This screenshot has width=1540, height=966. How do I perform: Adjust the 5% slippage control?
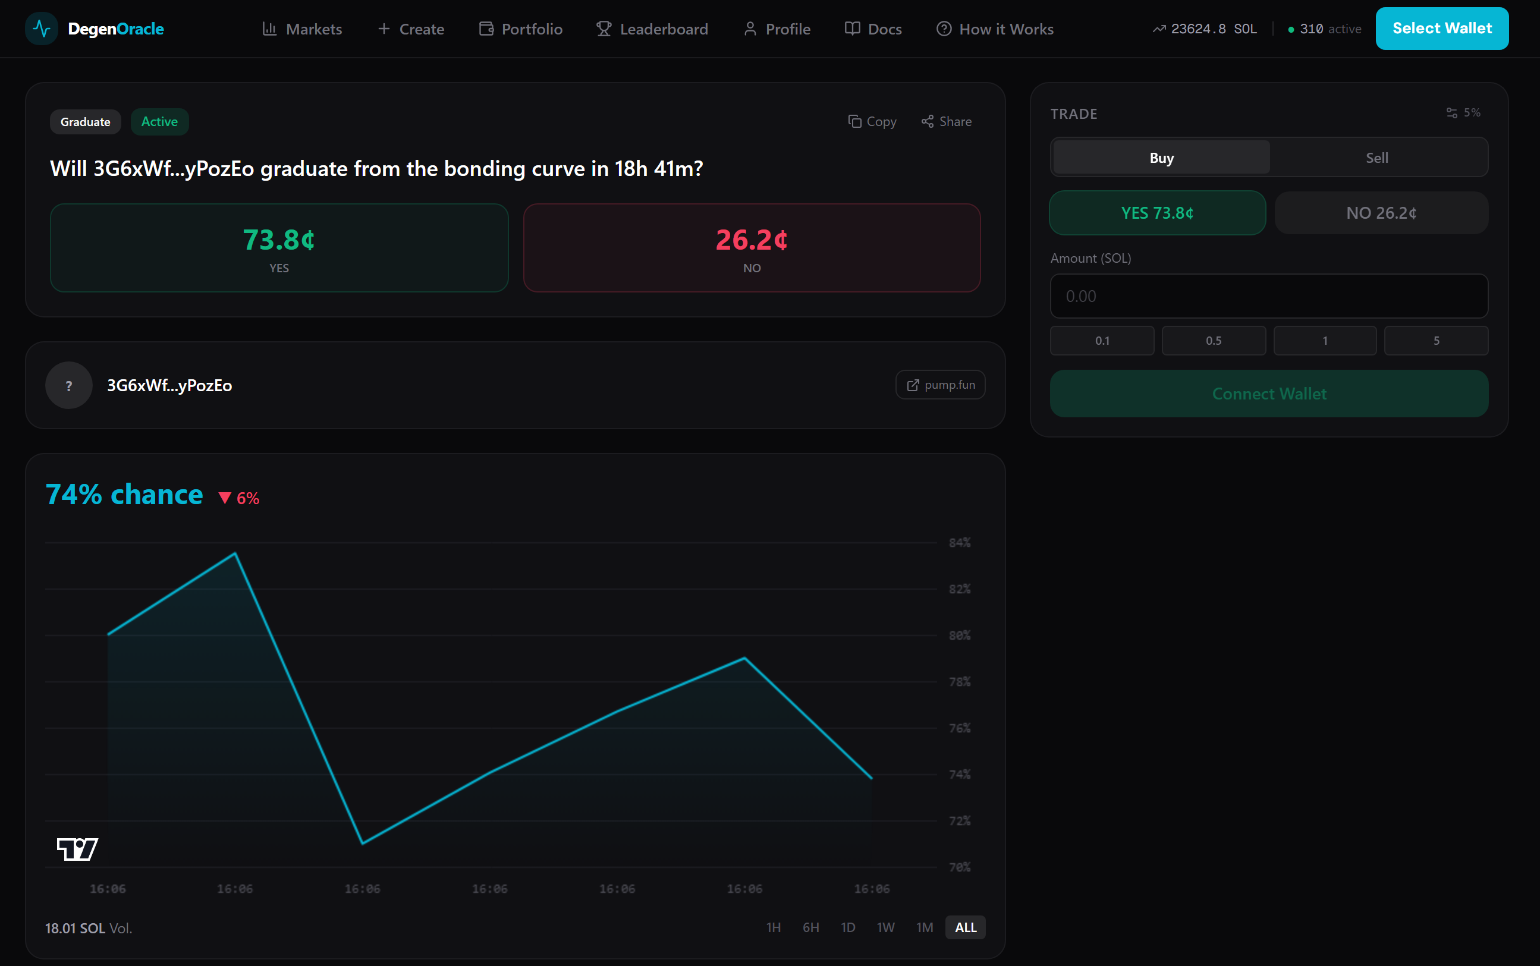point(1463,112)
